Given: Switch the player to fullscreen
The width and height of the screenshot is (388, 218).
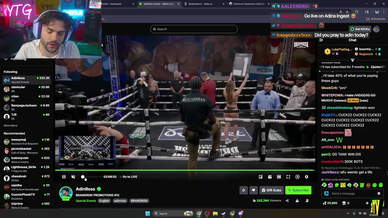Looking at the screenshot, I should click(288, 177).
